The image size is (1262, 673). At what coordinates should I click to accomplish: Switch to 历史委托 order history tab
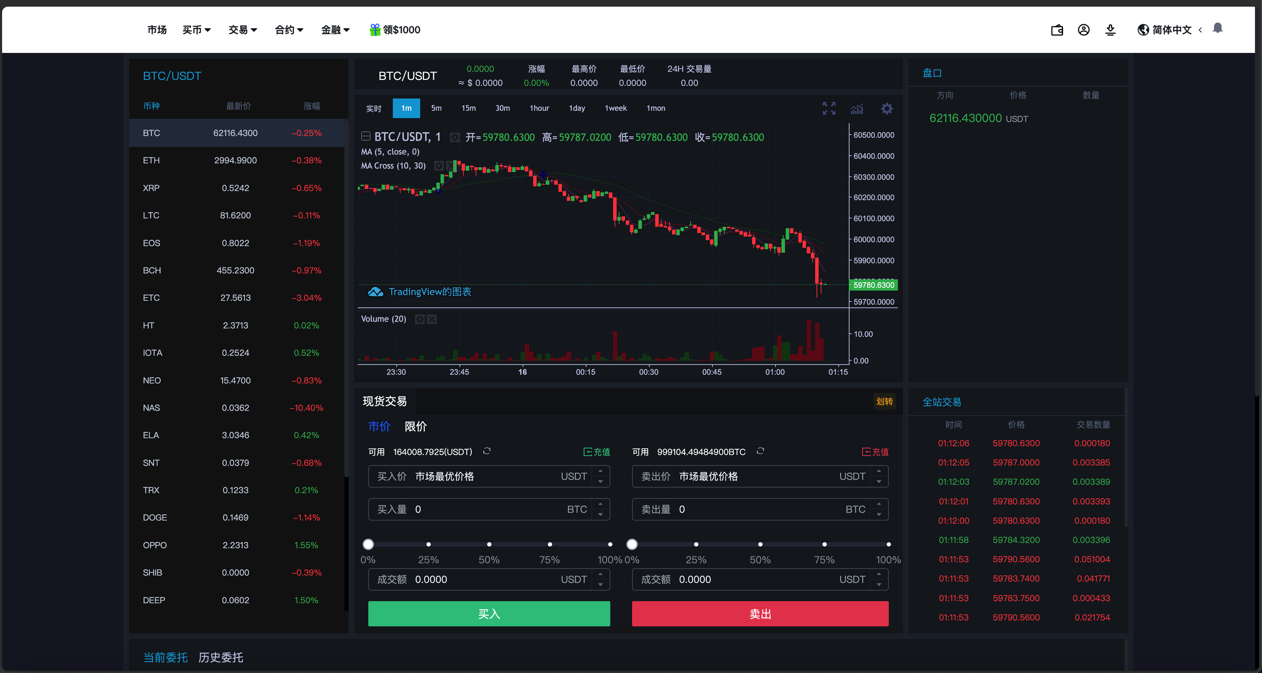(221, 657)
